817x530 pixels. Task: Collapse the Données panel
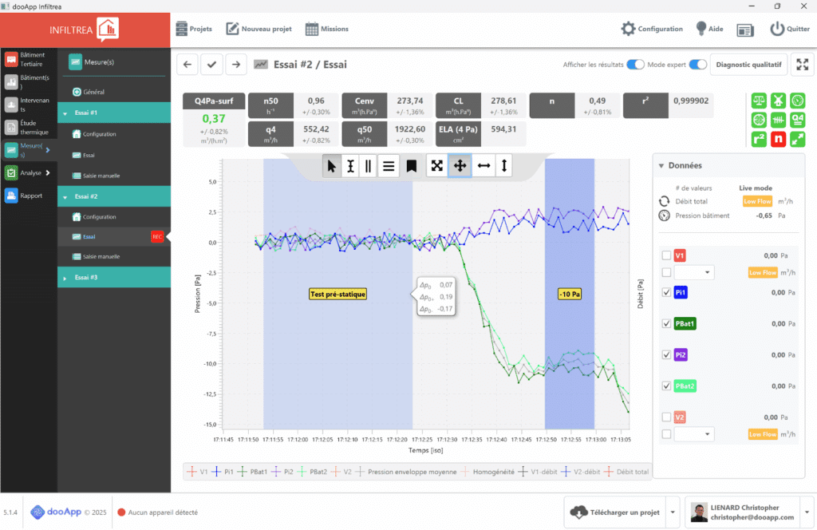(x=661, y=165)
